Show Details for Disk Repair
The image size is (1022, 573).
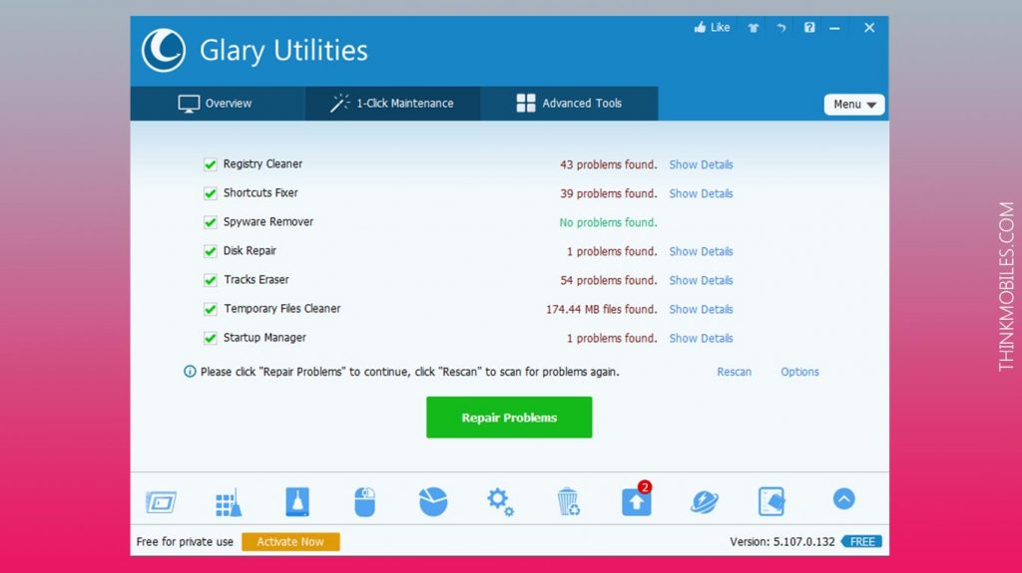click(x=701, y=251)
